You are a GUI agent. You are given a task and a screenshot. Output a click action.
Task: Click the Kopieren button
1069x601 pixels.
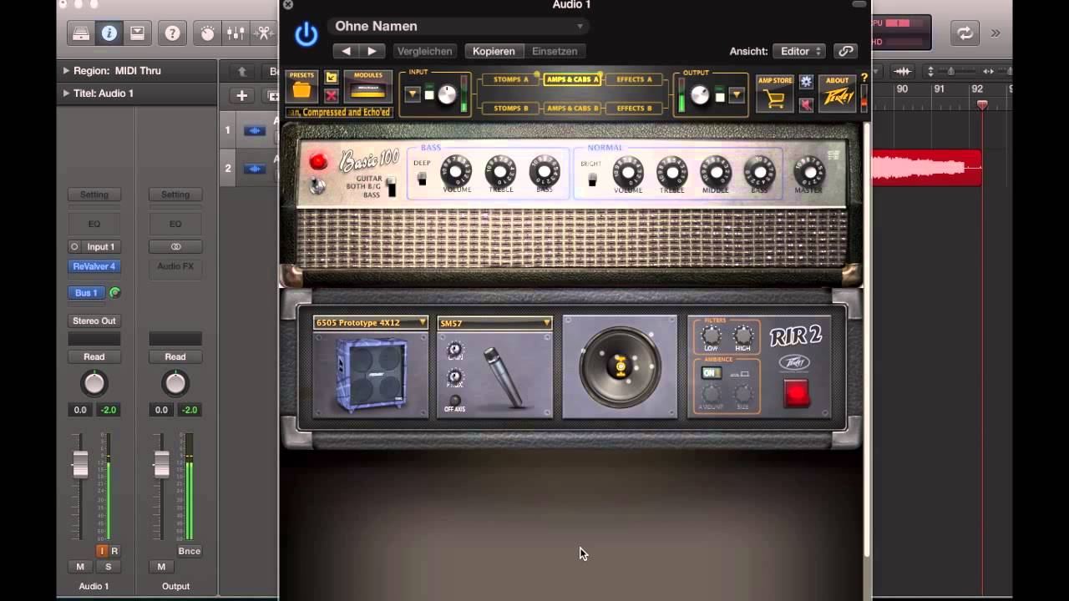494,51
